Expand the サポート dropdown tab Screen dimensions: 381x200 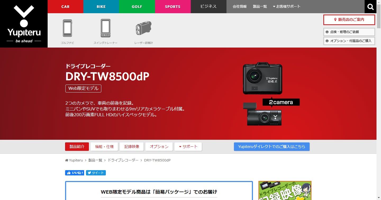[188, 147]
